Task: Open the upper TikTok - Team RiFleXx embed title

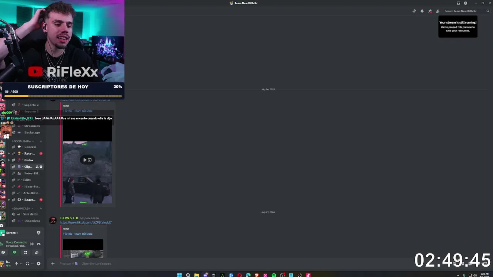Action: pyautogui.click(x=77, y=111)
